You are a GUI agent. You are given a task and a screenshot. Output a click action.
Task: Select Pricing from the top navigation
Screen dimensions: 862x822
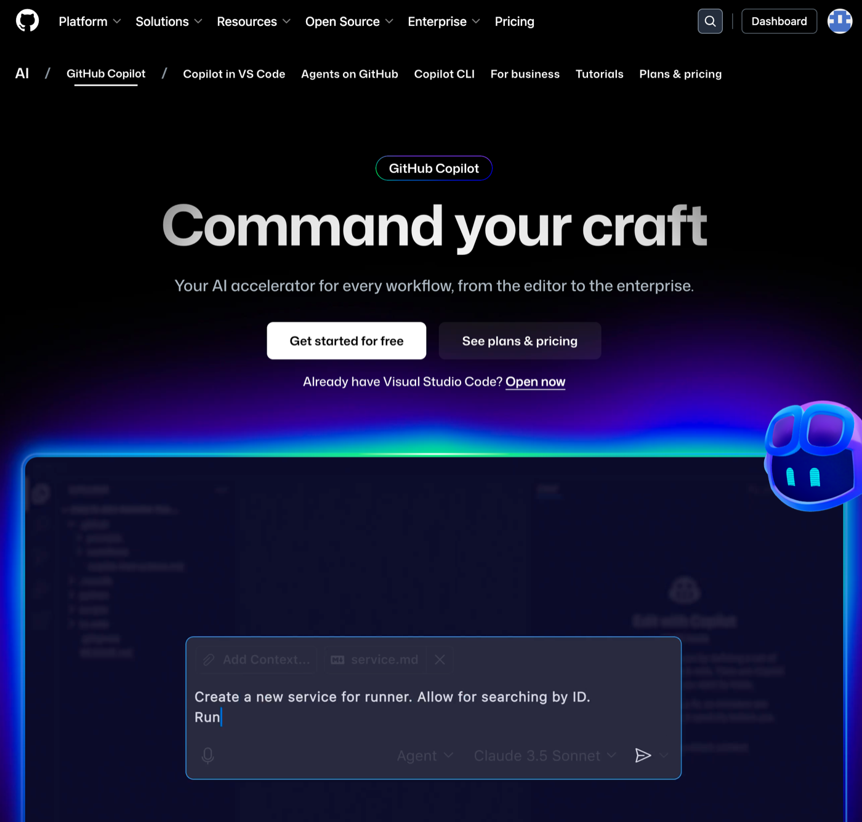[x=514, y=21]
